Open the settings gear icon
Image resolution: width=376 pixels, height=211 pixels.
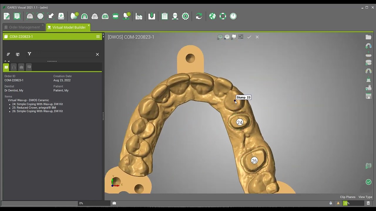pyautogui.click(x=185, y=16)
